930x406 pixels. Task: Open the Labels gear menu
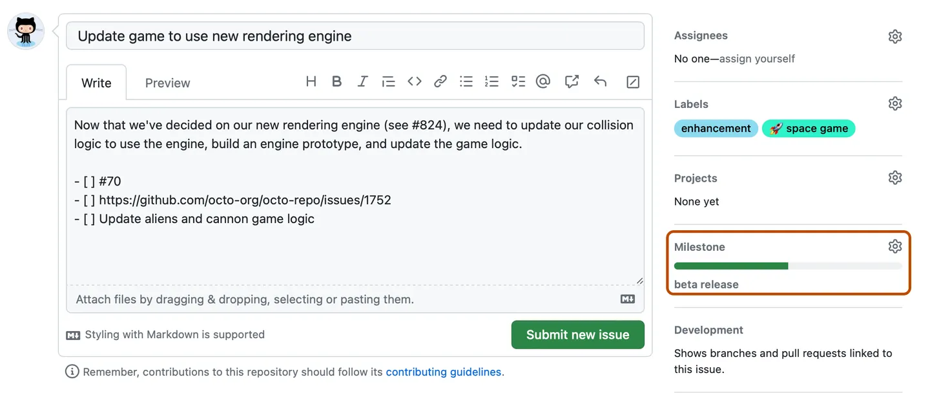click(x=894, y=103)
